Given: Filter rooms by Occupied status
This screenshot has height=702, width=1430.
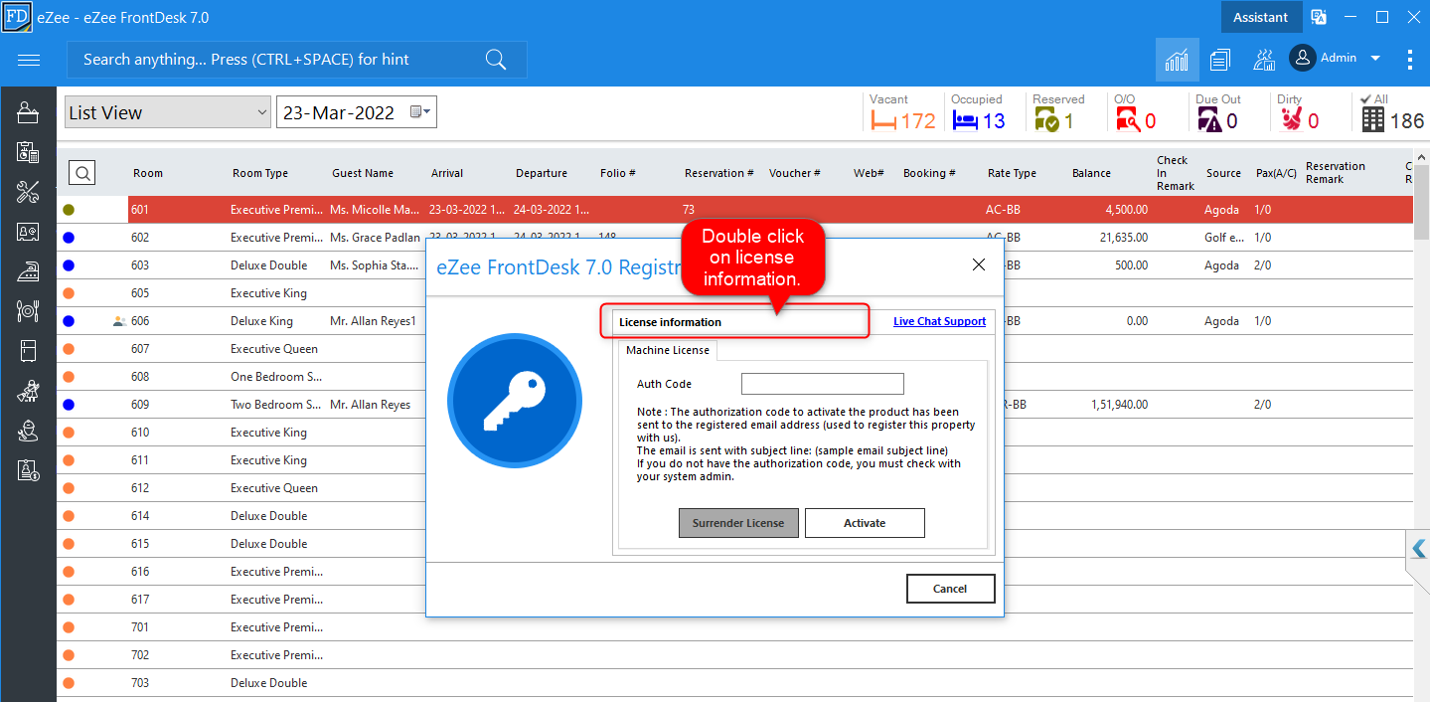Looking at the screenshot, I should [x=979, y=113].
